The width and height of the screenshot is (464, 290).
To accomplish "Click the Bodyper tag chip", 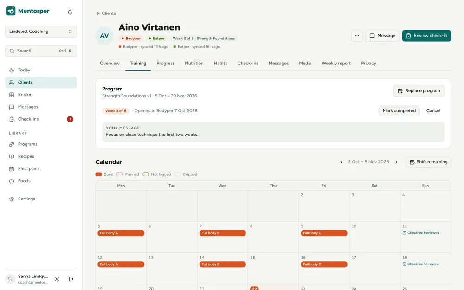I will [131, 39].
